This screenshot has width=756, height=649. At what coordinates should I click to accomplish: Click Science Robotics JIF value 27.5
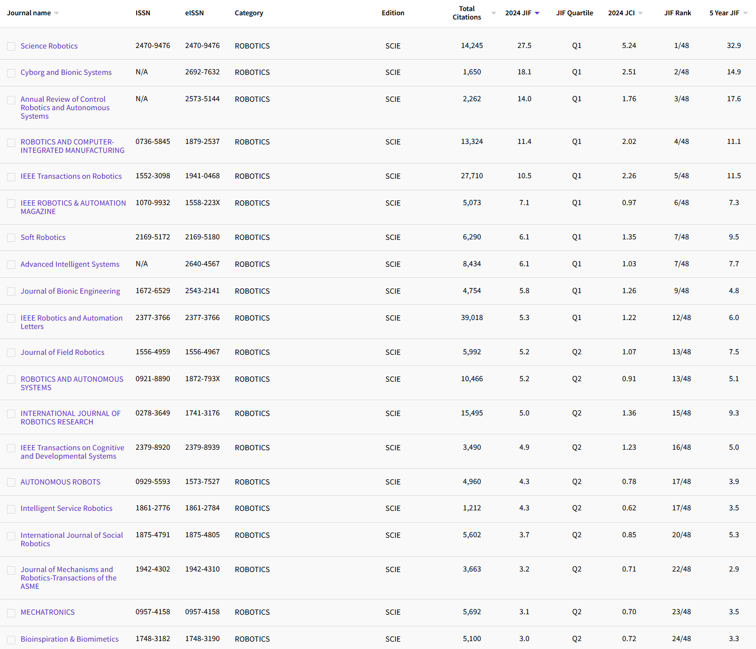pos(524,46)
